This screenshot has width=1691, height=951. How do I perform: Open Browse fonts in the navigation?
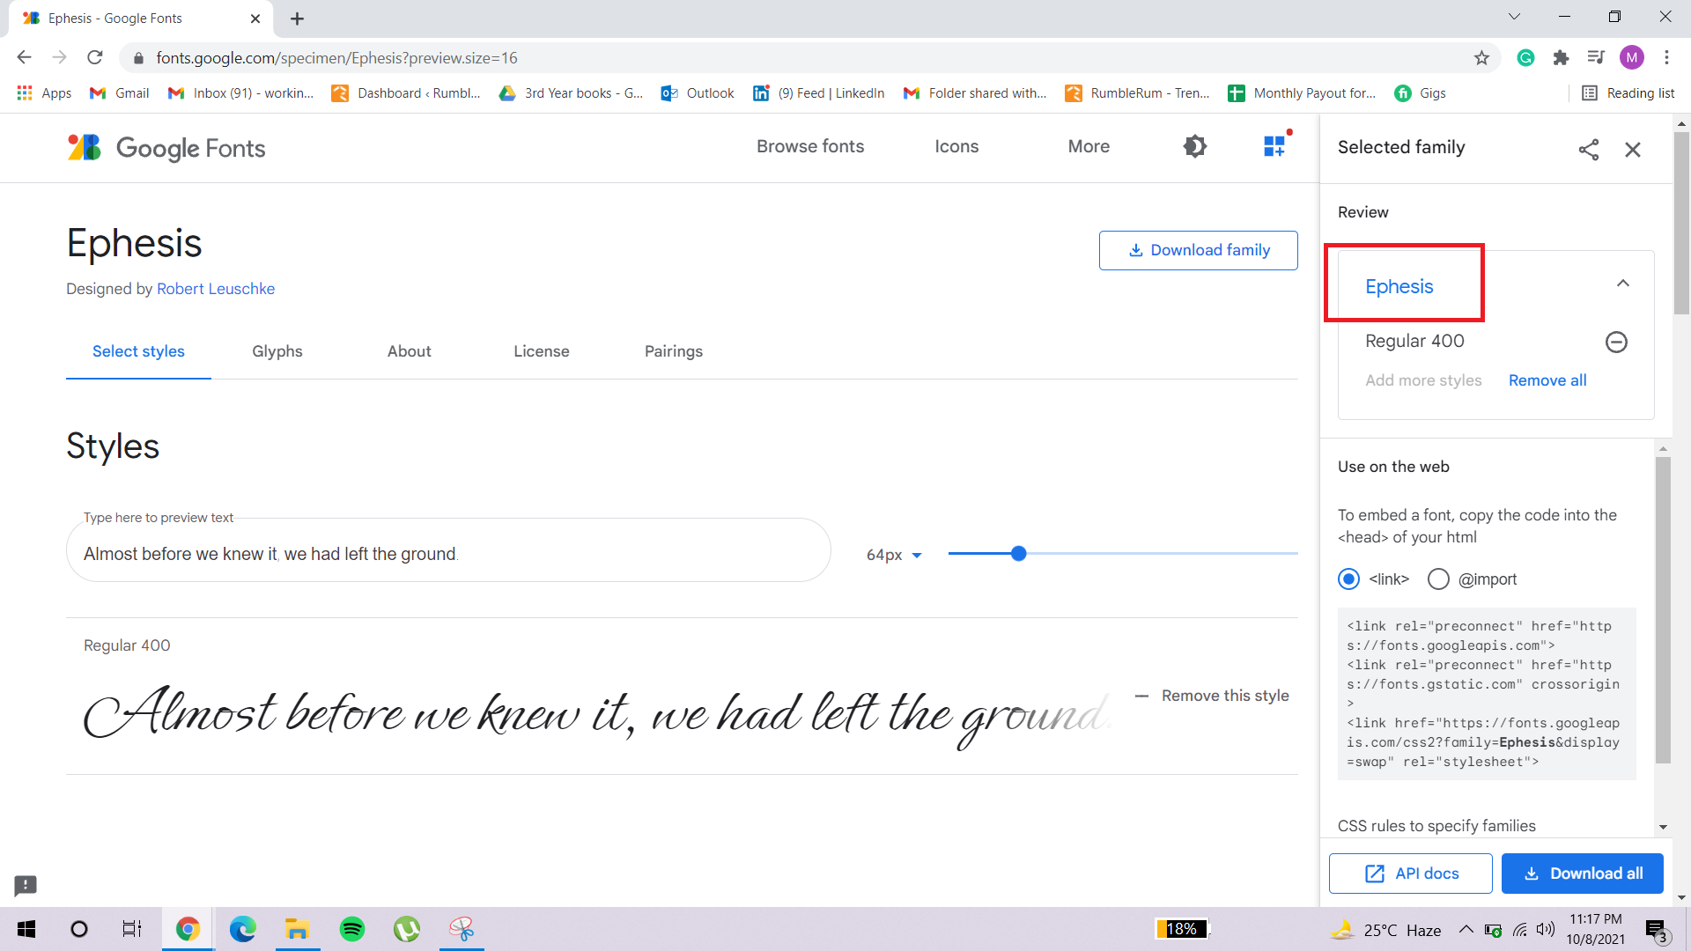pyautogui.click(x=810, y=147)
